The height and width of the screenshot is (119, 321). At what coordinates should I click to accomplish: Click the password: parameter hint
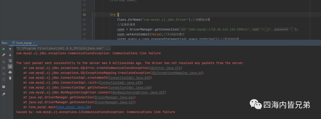[281, 29]
